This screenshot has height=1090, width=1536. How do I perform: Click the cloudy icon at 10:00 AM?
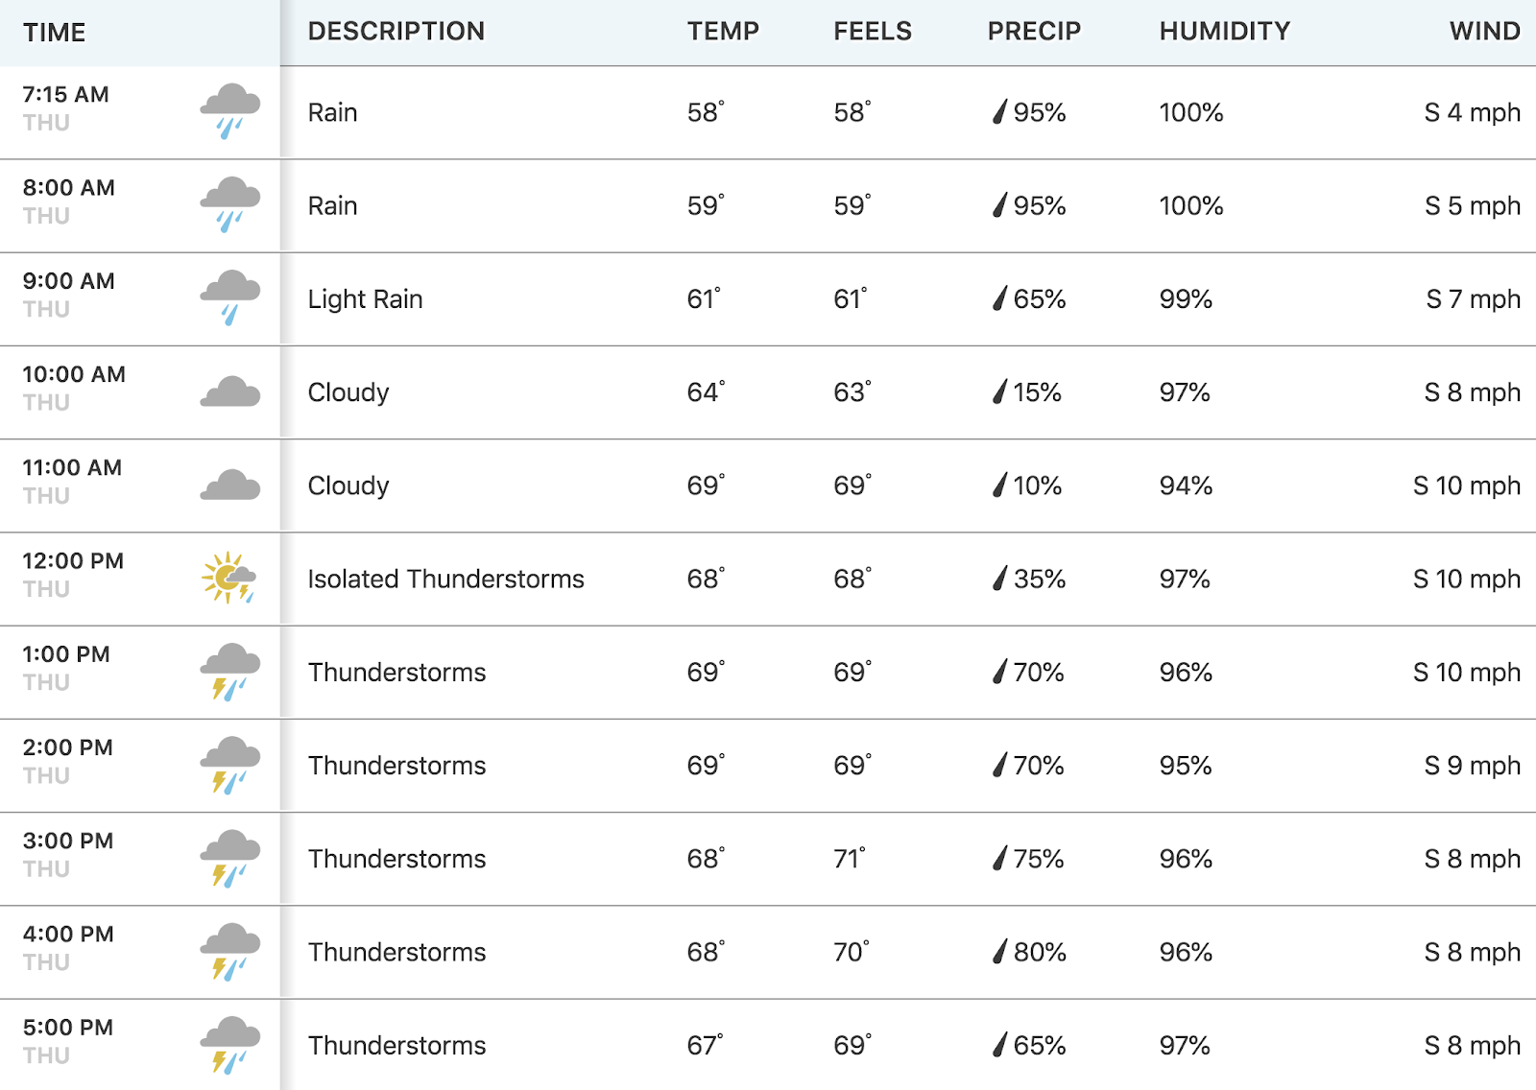tap(229, 391)
